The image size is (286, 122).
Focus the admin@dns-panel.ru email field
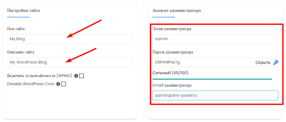[215, 95]
